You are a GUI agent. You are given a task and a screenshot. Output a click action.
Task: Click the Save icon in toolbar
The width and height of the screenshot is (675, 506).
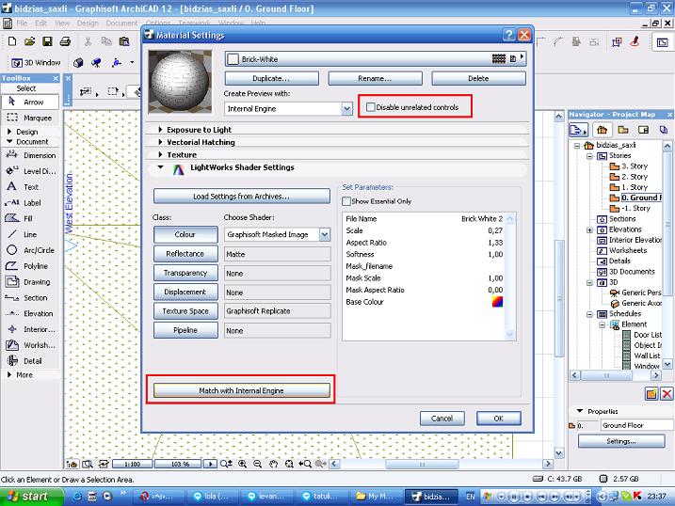[x=47, y=41]
